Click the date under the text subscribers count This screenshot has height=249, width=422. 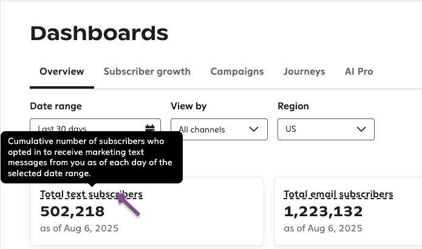(79, 229)
